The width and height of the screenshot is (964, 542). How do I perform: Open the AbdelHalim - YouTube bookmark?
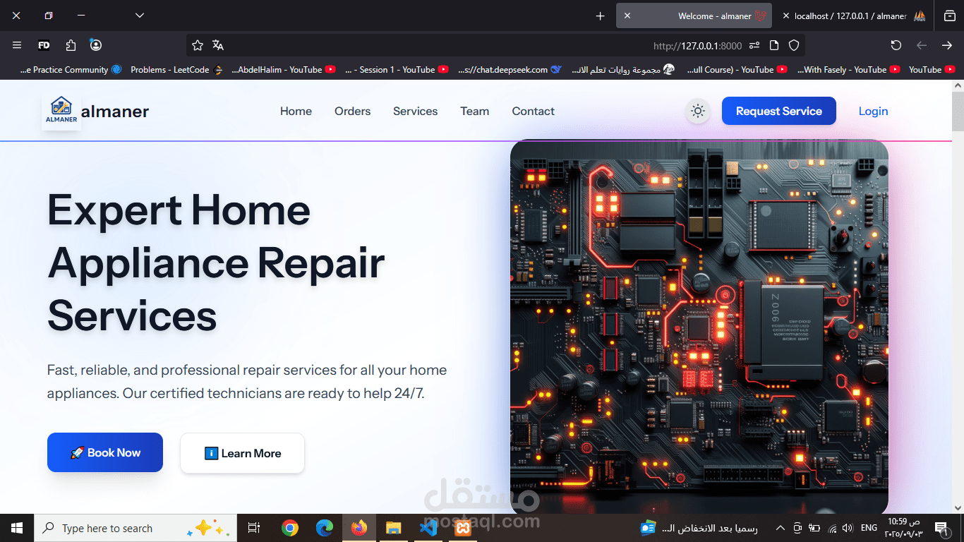click(284, 70)
